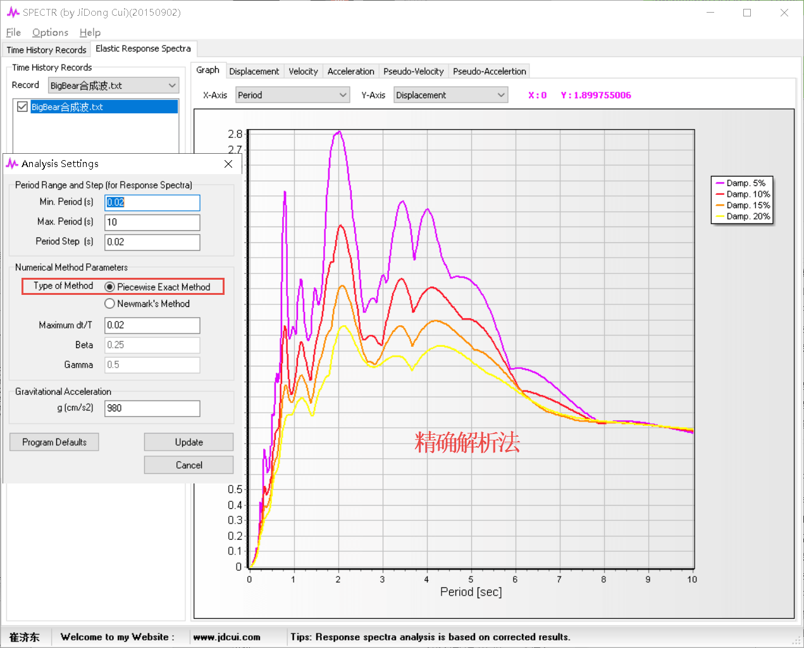Click the Maximum dt/T input field
The image size is (804, 648).
click(x=152, y=325)
